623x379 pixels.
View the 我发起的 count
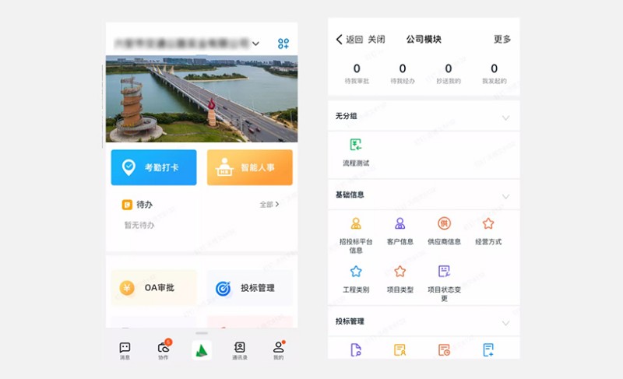[495, 74]
